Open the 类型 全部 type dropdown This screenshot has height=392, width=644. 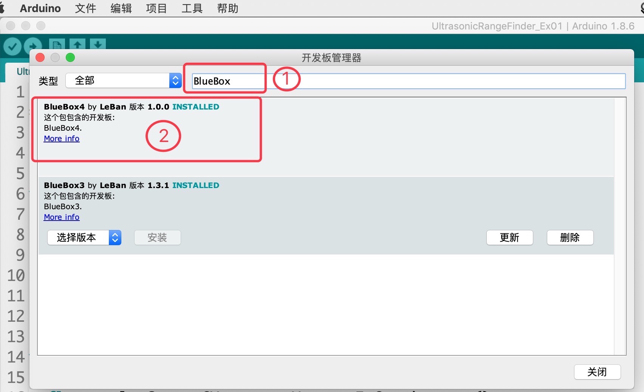point(124,80)
